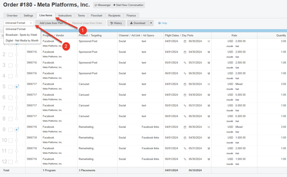Click the plus icon for Start New Conversation
Viewport: 287px width, 177px height.
coord(114,5)
